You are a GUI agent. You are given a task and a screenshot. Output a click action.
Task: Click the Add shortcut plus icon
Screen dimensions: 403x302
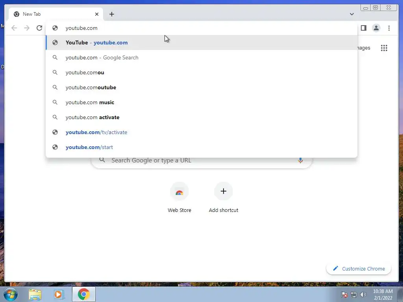tap(224, 191)
